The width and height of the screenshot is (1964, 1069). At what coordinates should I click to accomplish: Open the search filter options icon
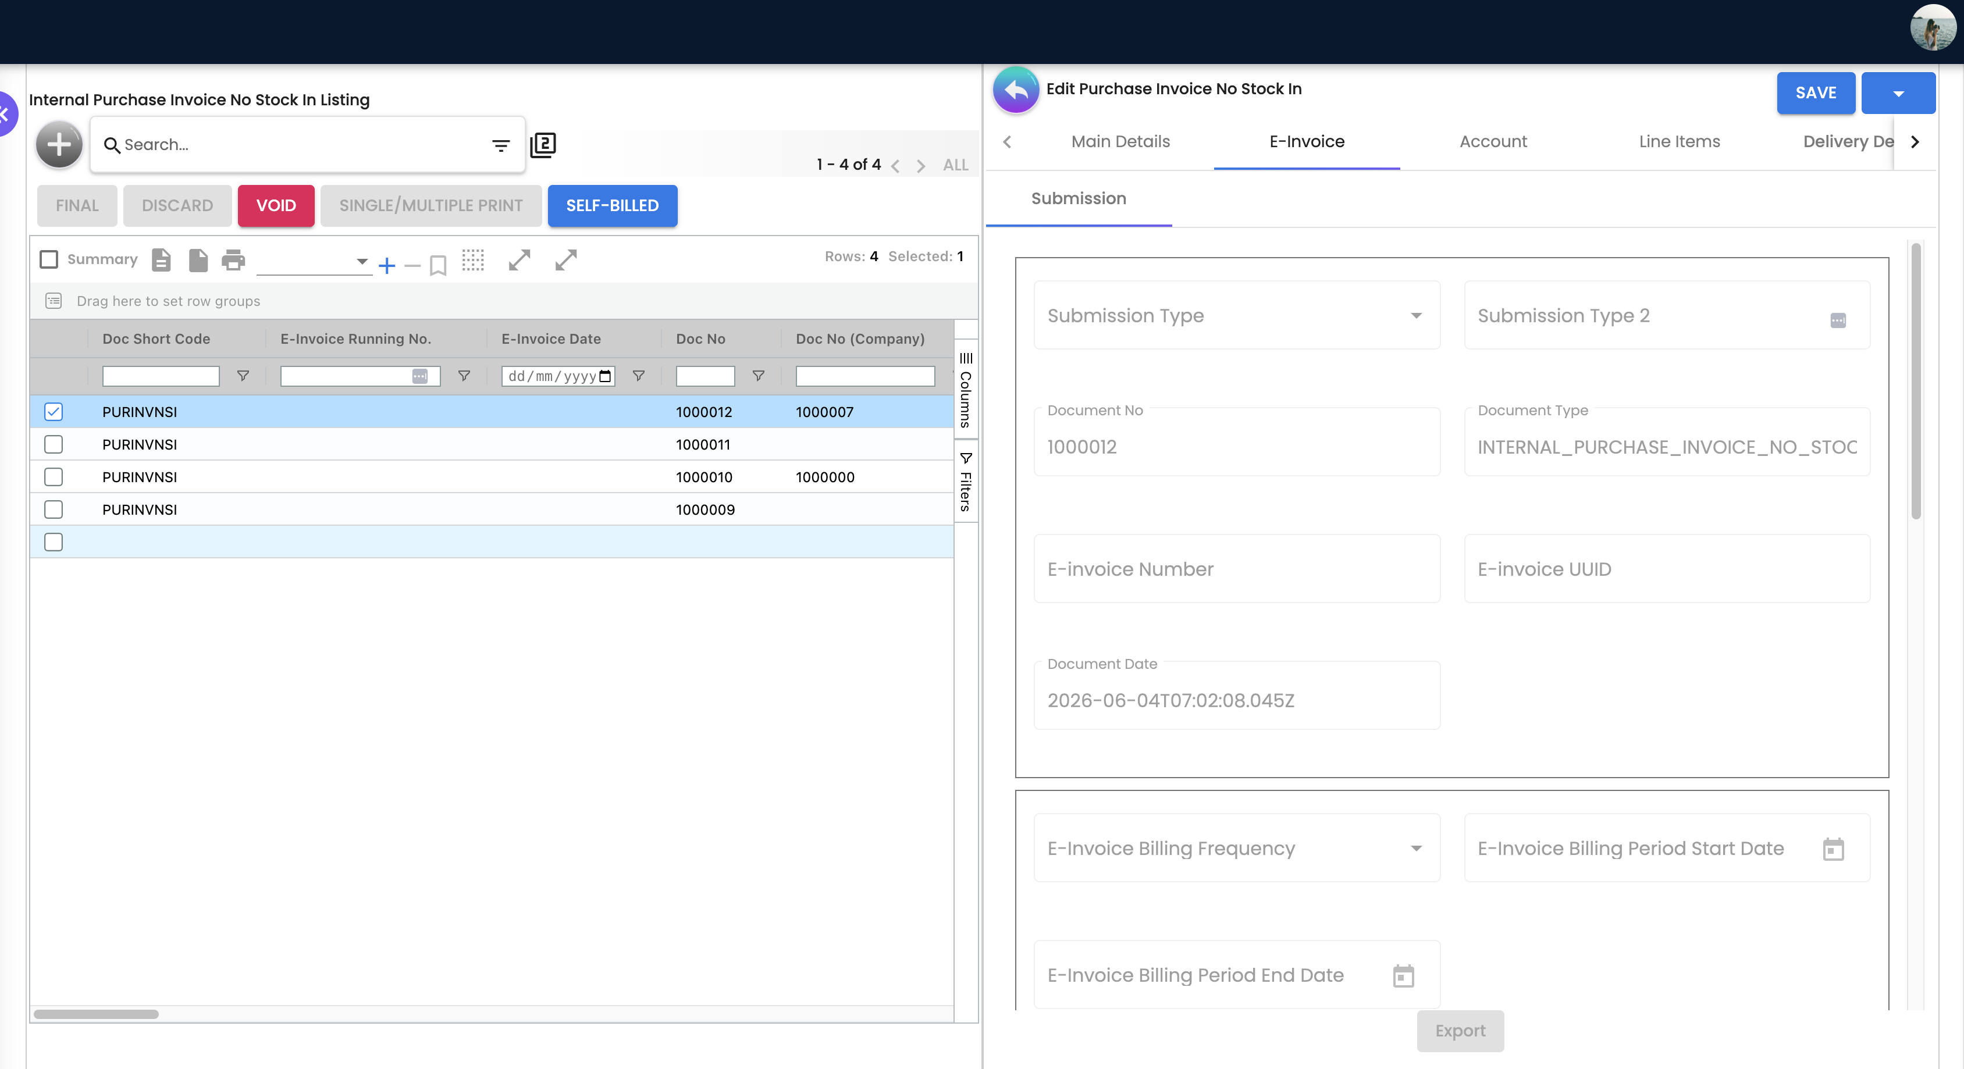tap(501, 145)
